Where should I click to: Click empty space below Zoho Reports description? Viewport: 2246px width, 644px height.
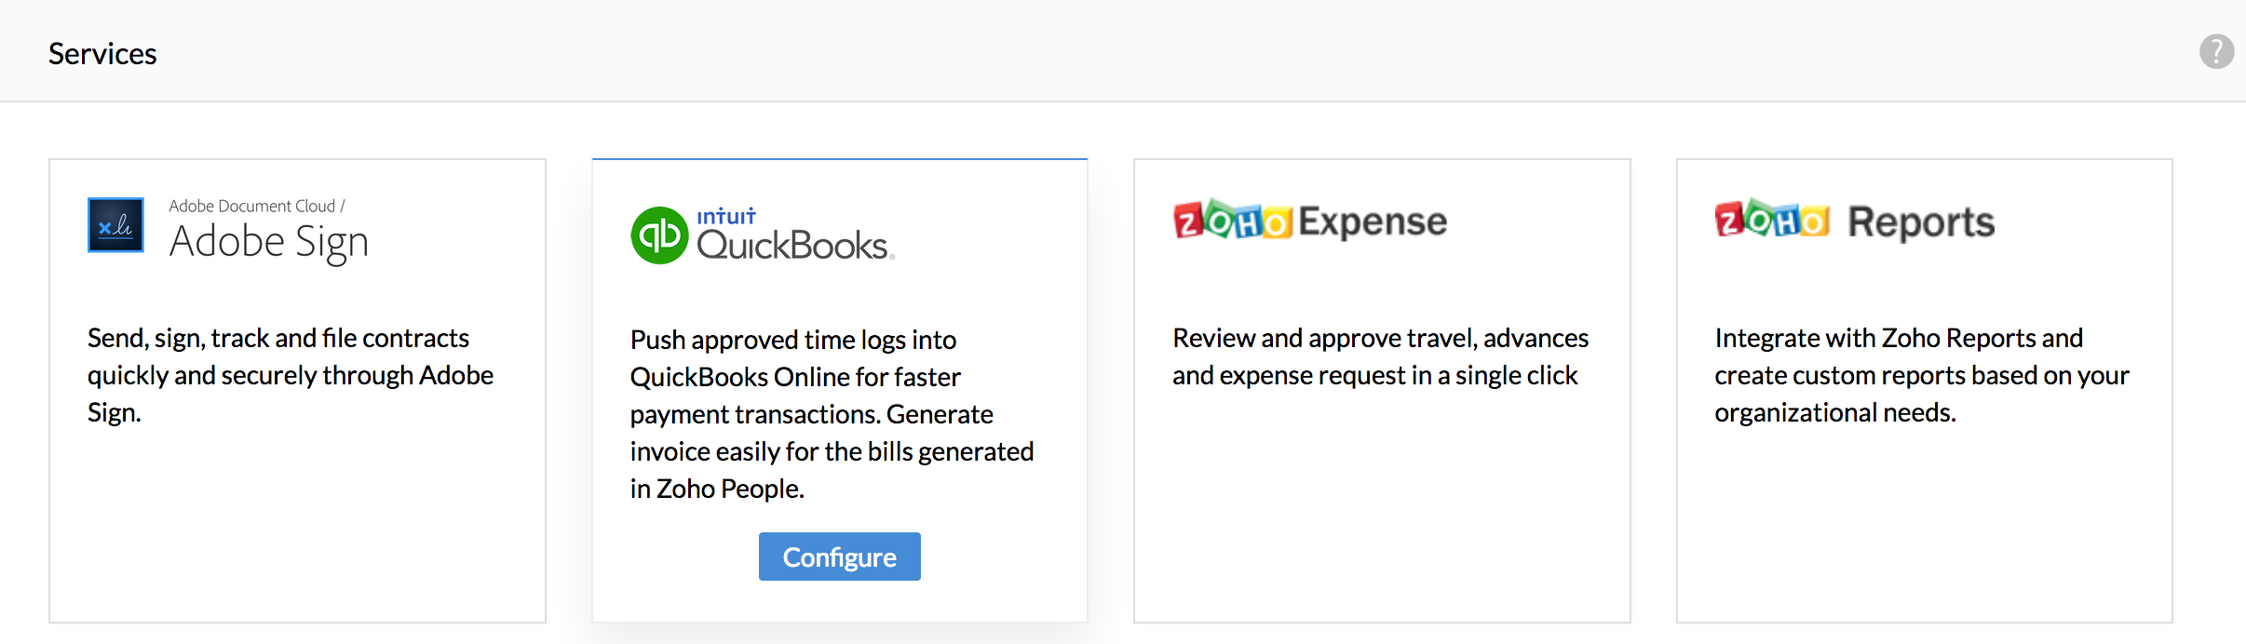(x=1924, y=530)
